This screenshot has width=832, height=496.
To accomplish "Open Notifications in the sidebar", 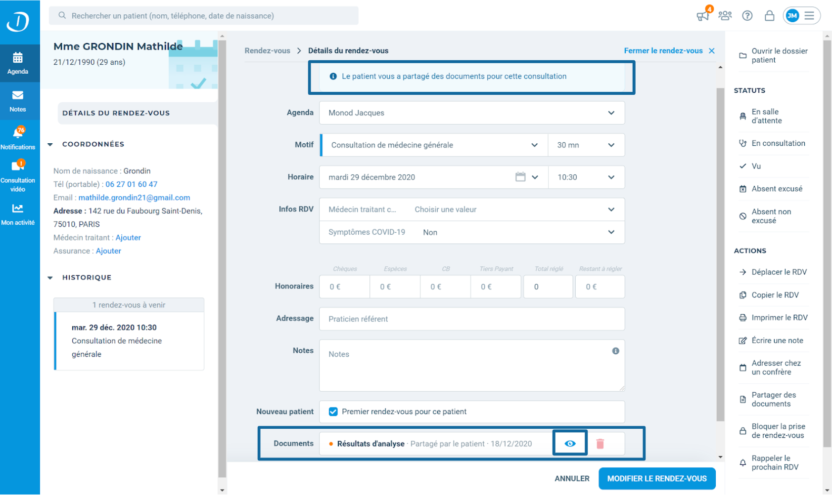I will click(18, 138).
